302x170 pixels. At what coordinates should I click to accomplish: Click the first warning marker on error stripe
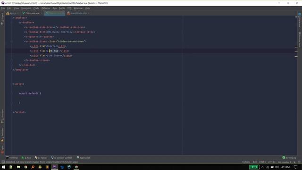[x=296, y=47]
